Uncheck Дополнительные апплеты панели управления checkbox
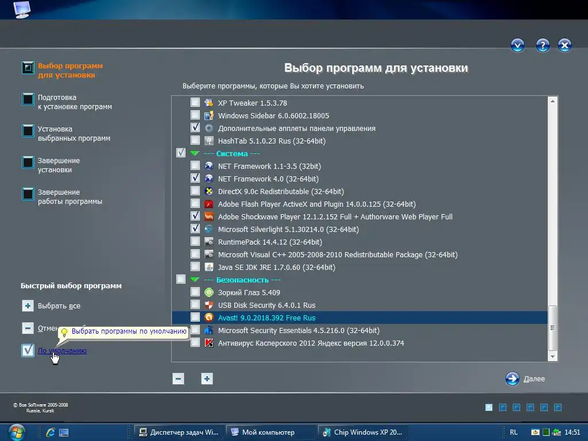588x441 pixels. [x=195, y=127]
